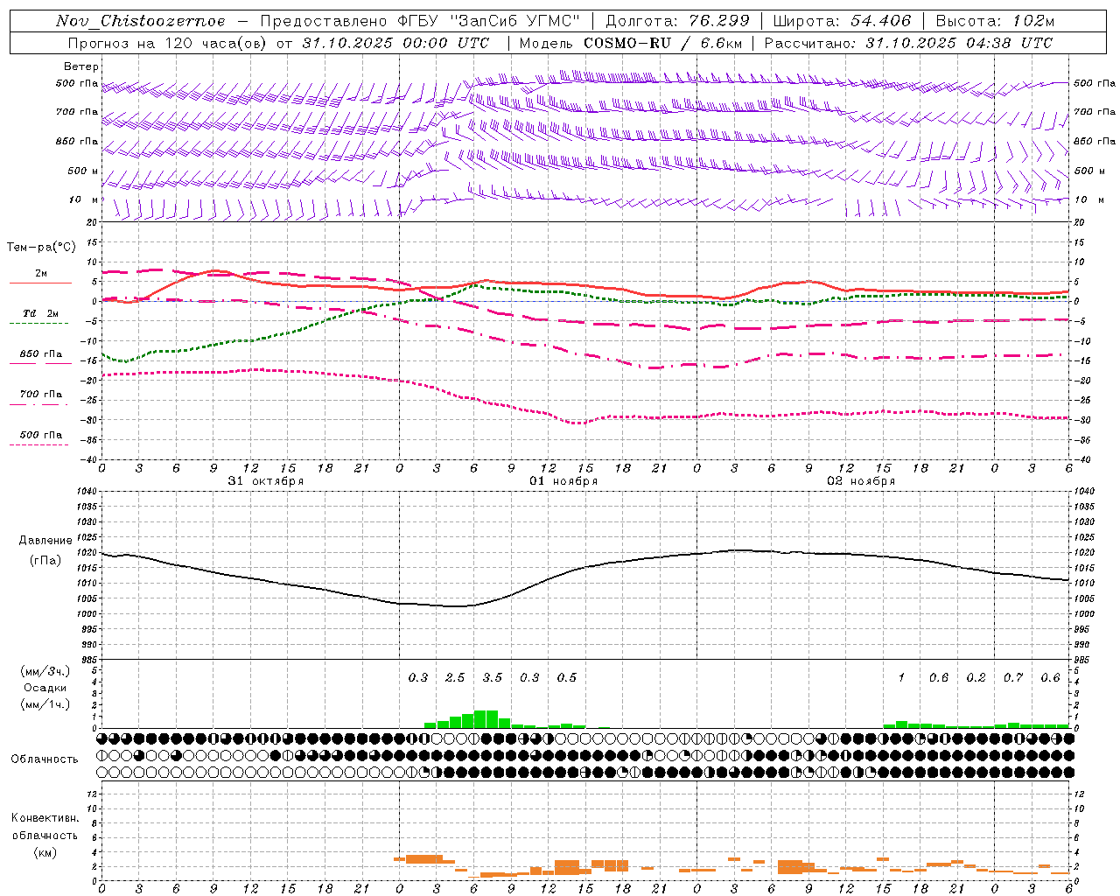Select the (мм/3ч.) unit label

(x=45, y=671)
